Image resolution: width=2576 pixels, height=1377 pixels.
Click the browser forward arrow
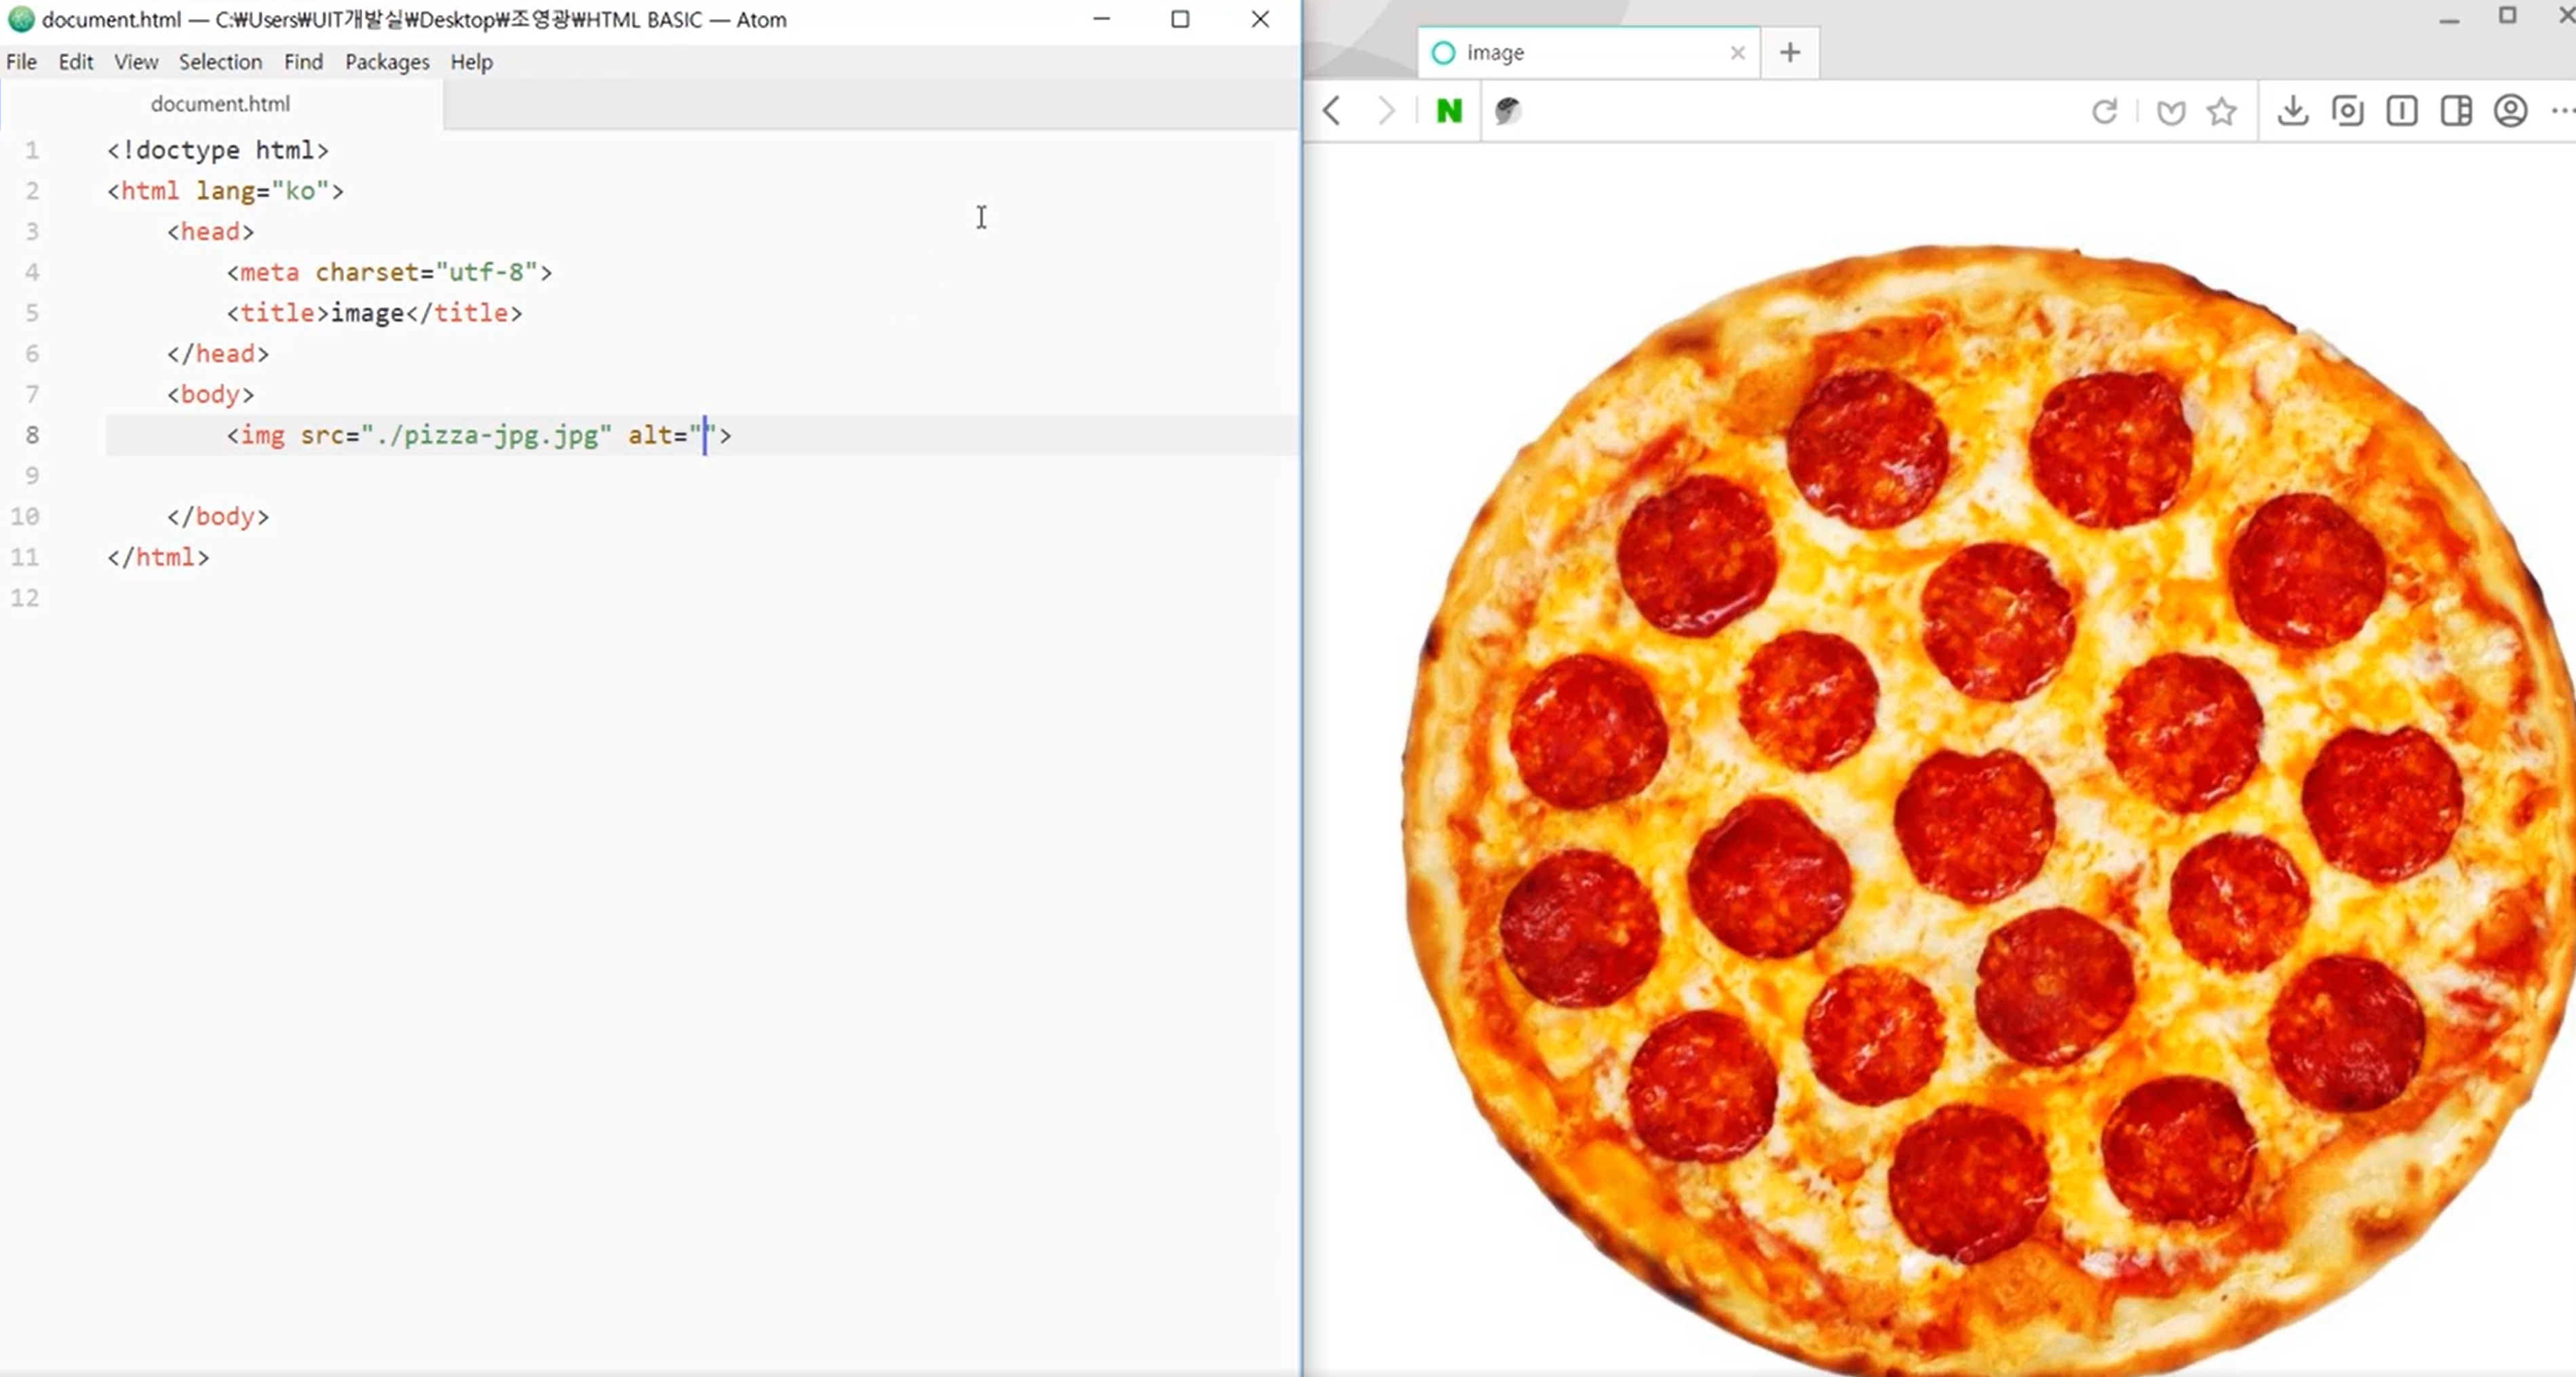[x=1385, y=110]
